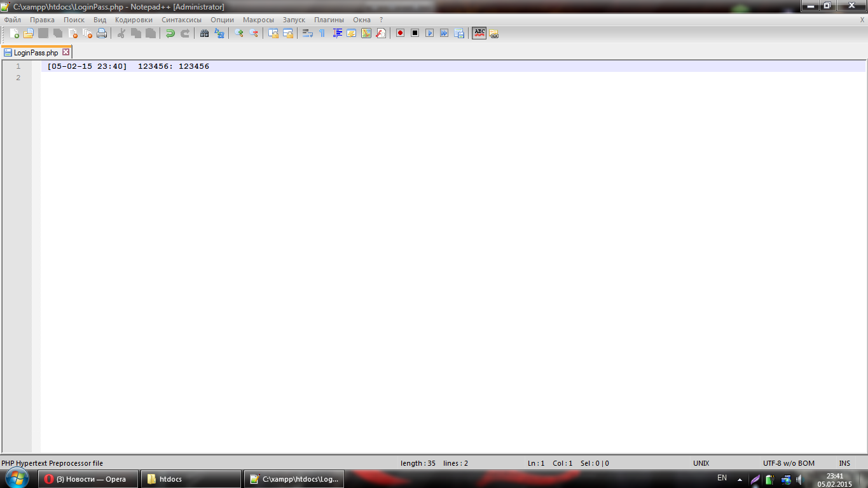868x488 pixels.
Task: Open Find with the binoculars icon
Action: [x=204, y=33]
